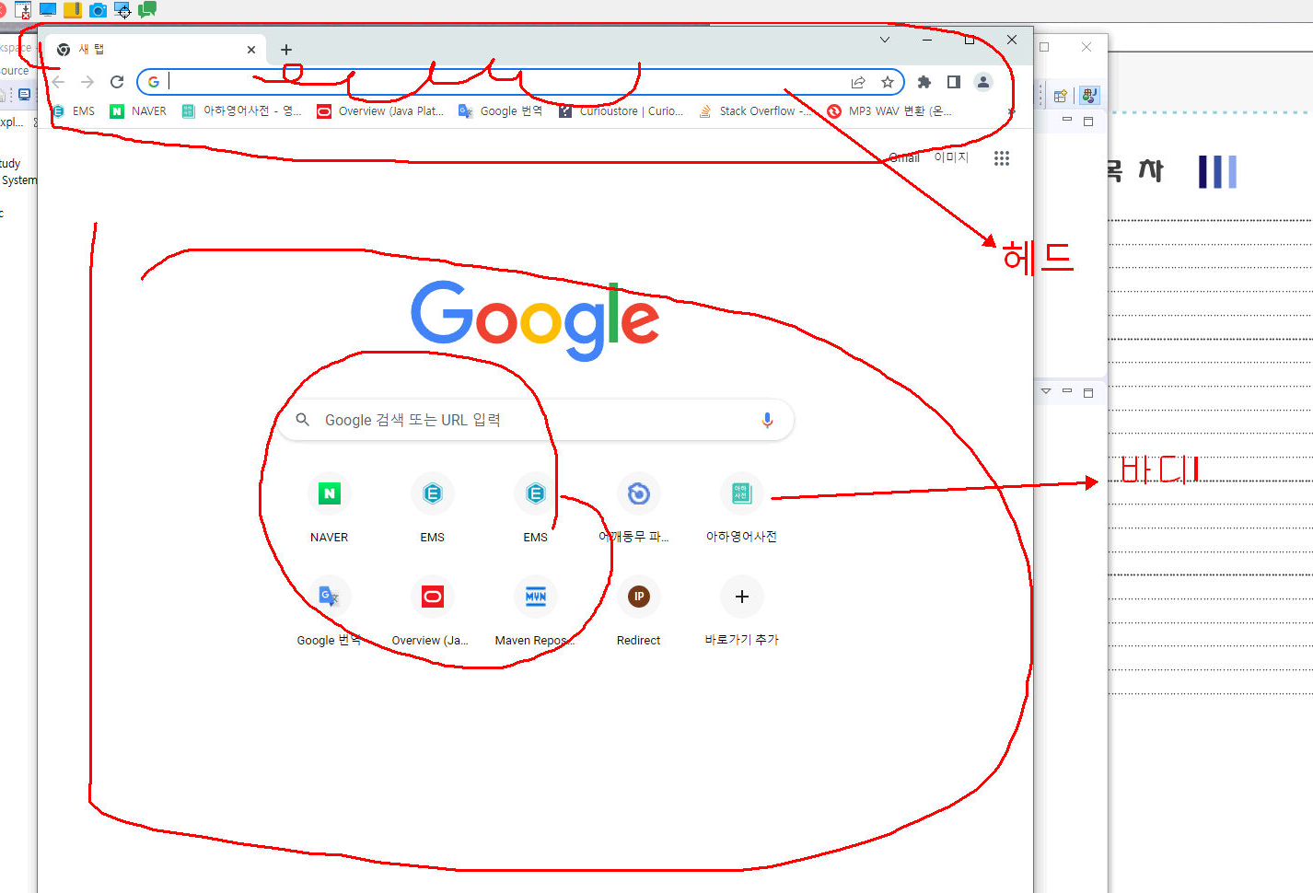
Task: Click the yellow zip archive icon in the top toolbar
Action: [x=73, y=9]
